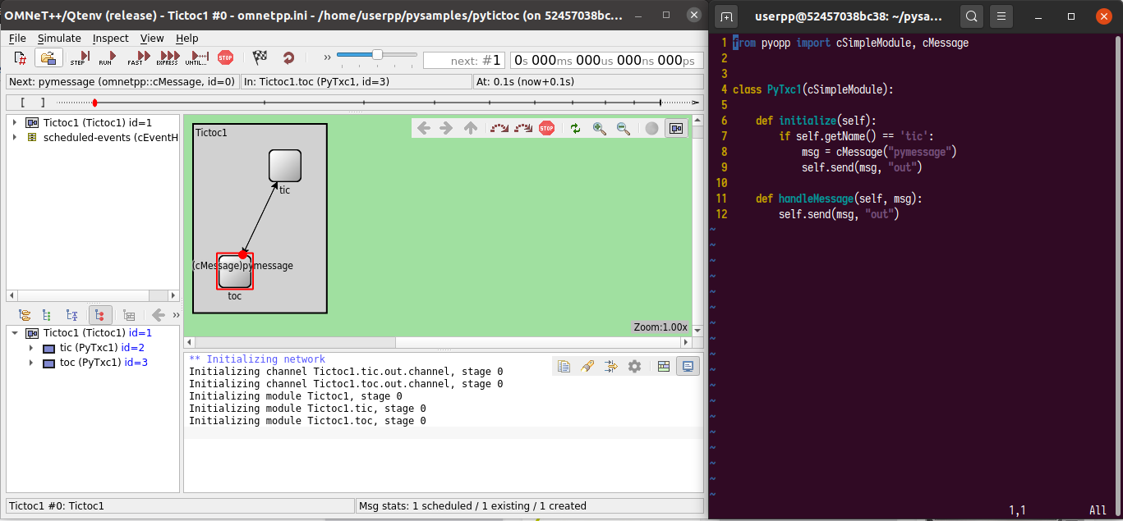Viewport: 1123px width, 521px height.
Task: Click the inspector table view icon
Action: click(129, 315)
